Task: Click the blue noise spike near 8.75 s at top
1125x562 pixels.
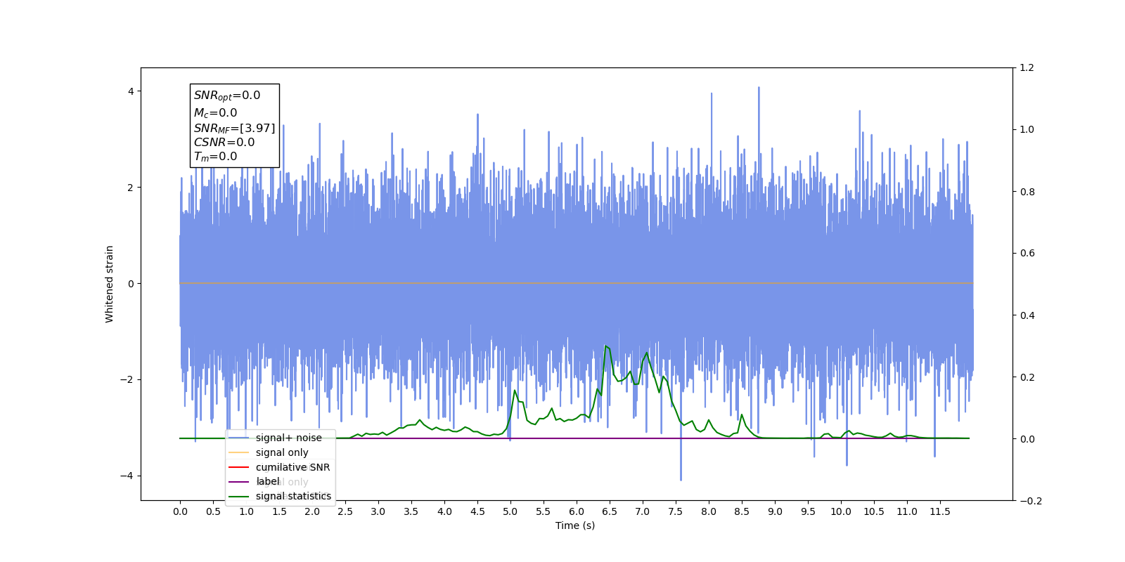Action: tap(759, 89)
